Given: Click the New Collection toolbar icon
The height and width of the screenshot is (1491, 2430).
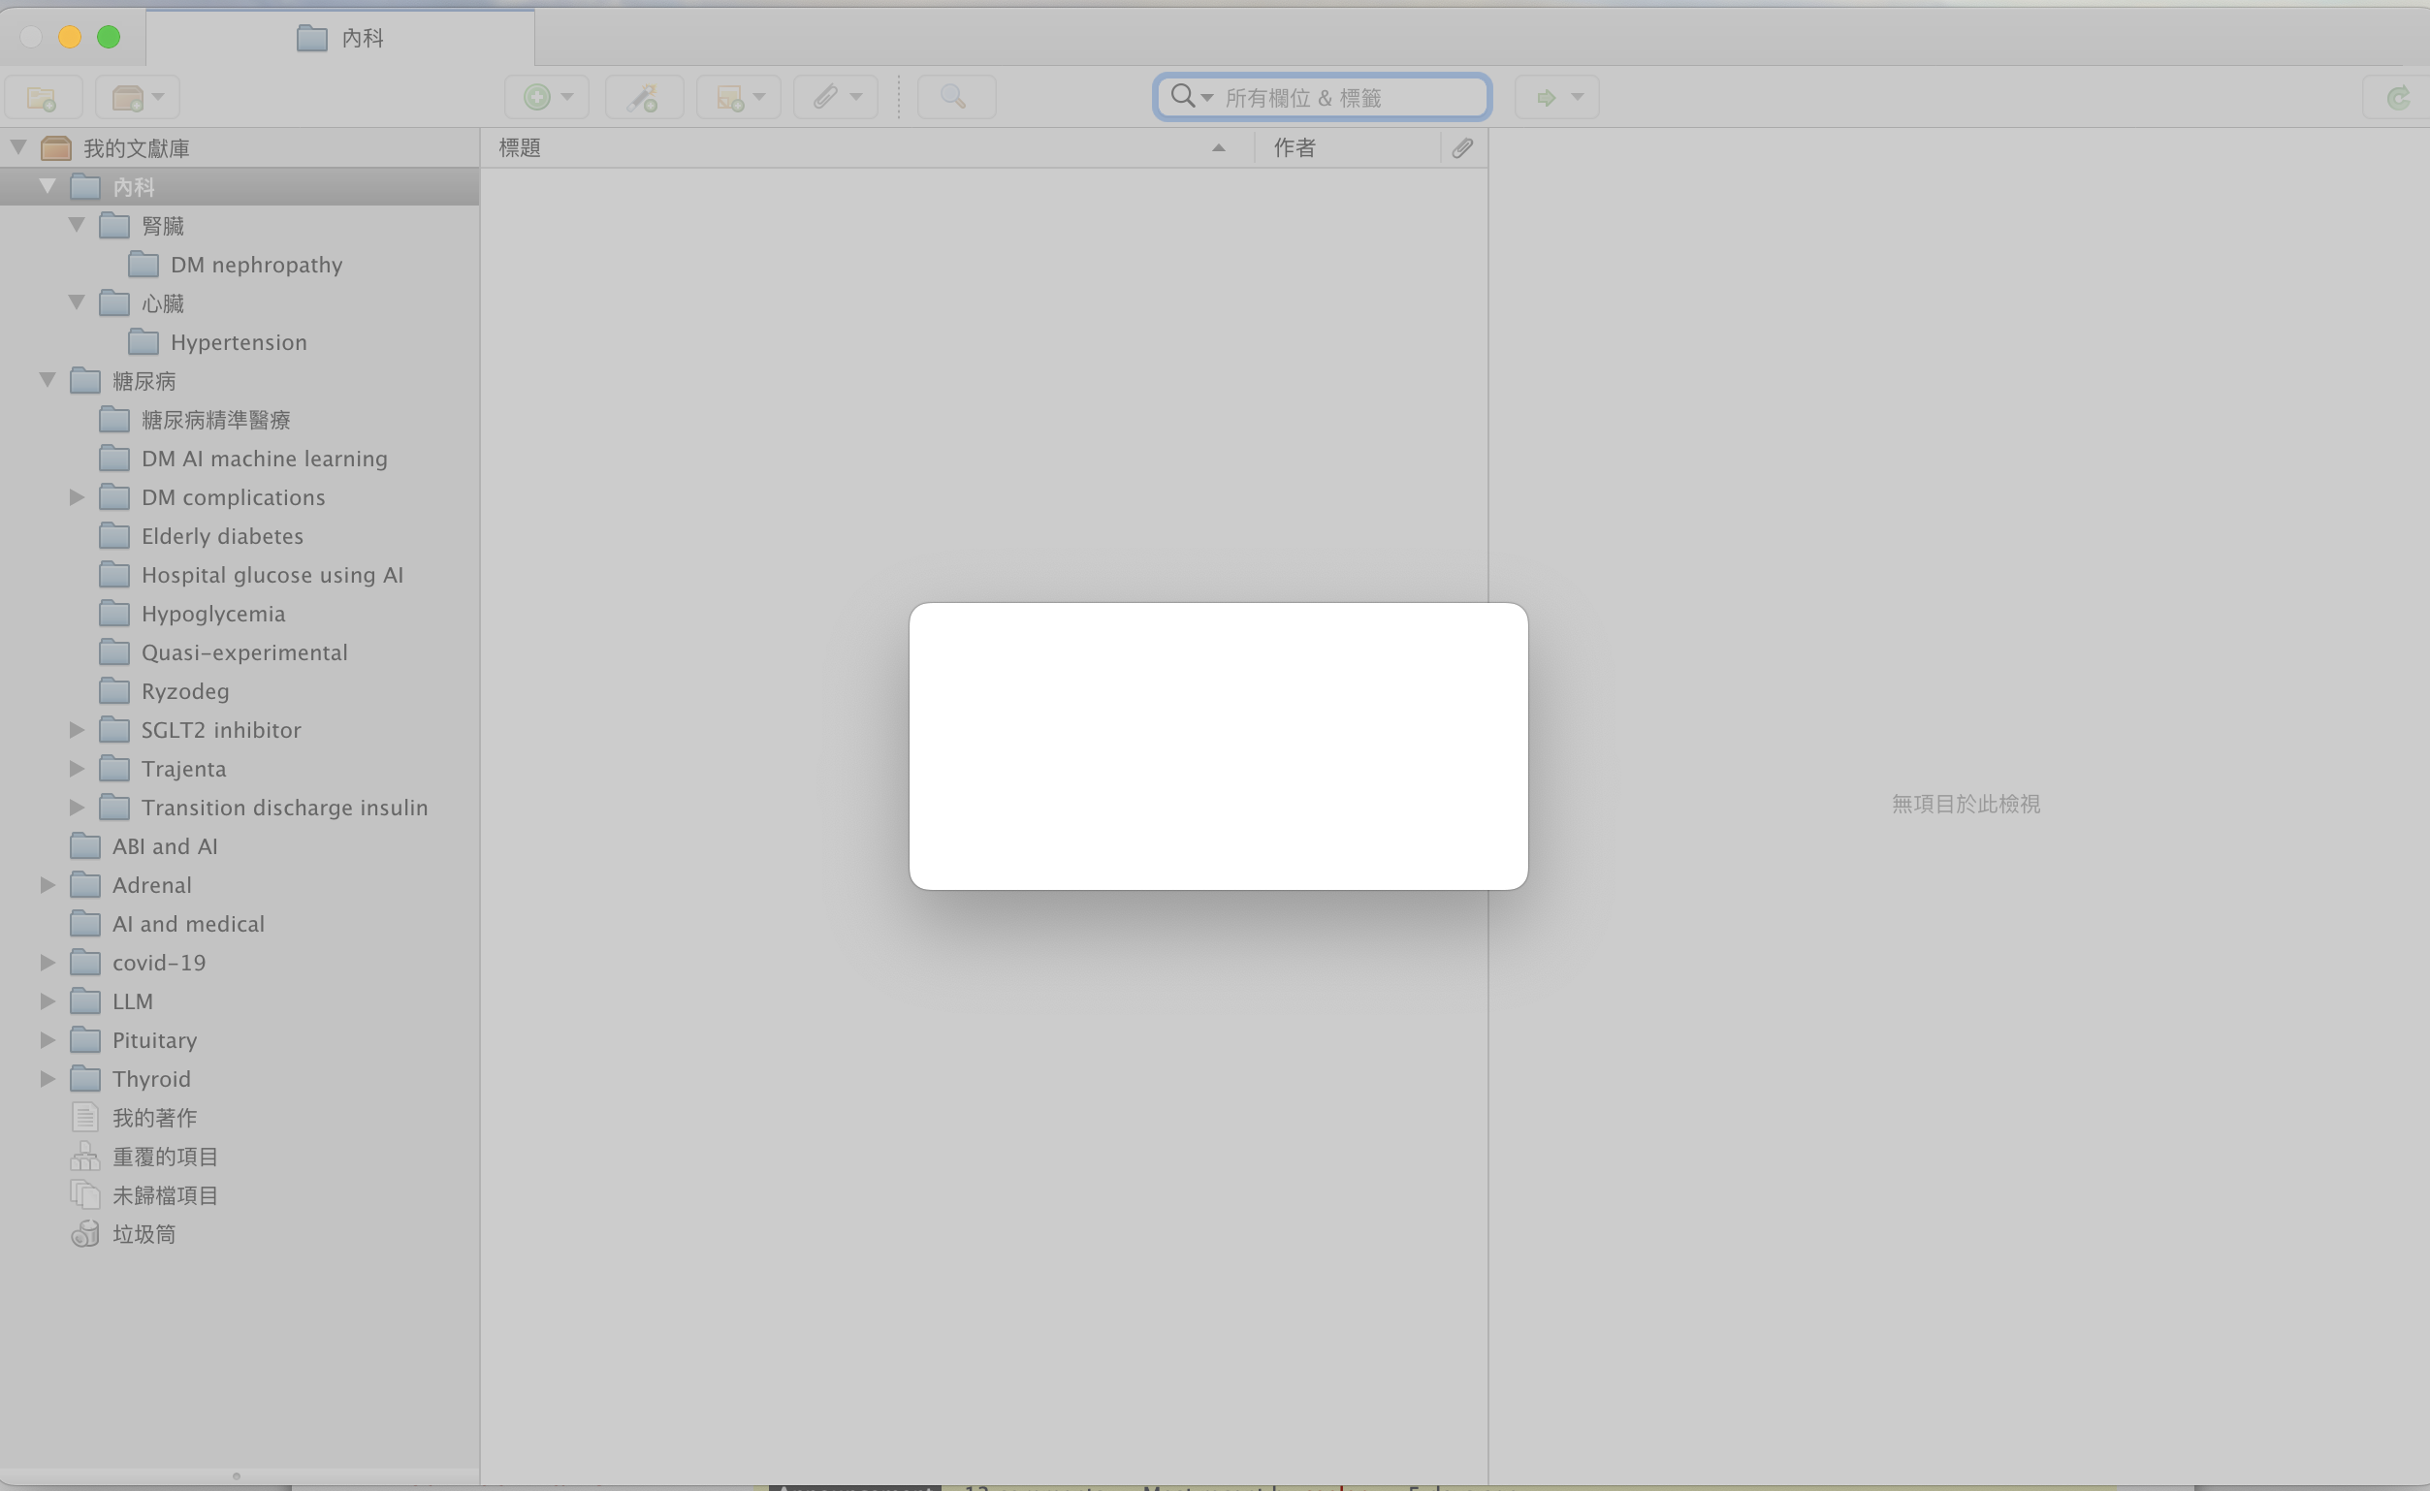Looking at the screenshot, I should pos(43,98).
